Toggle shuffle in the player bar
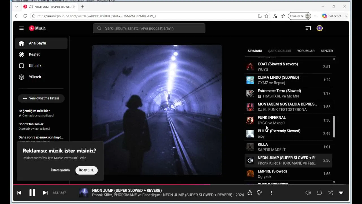 click(x=330, y=193)
